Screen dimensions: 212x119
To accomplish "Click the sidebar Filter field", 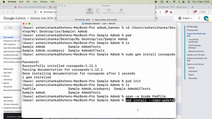I will point(13,28).
